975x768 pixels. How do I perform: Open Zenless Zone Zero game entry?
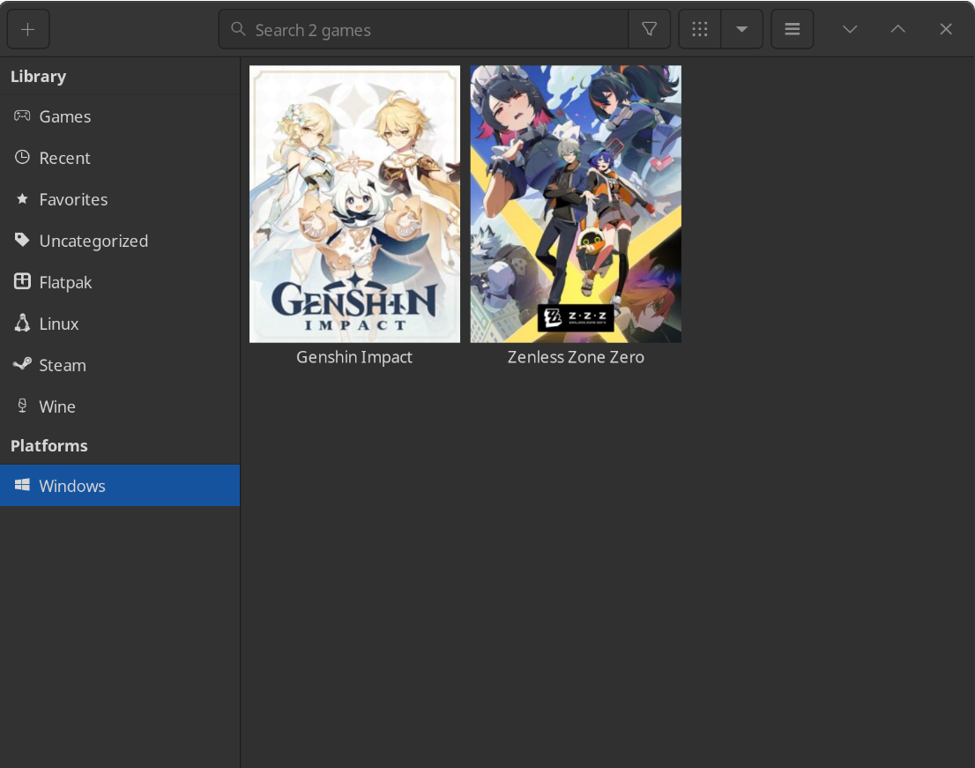pyautogui.click(x=576, y=204)
